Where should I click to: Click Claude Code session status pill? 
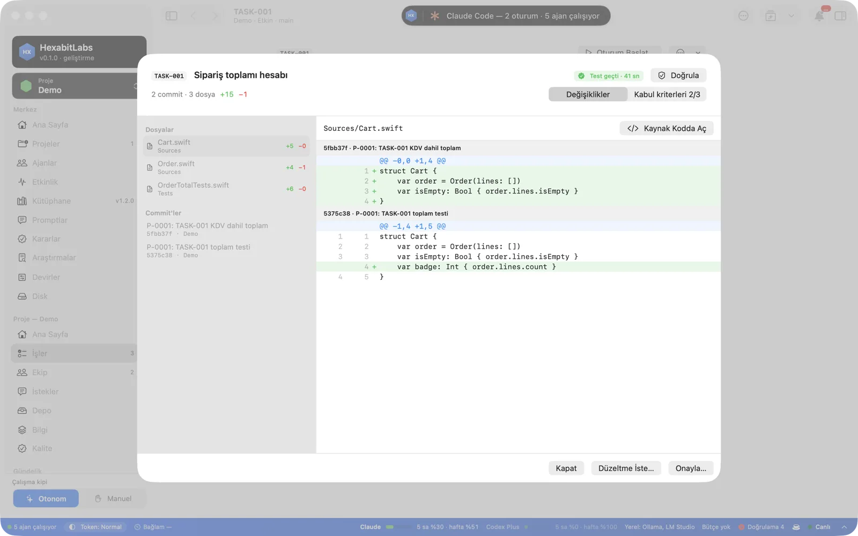506,16
